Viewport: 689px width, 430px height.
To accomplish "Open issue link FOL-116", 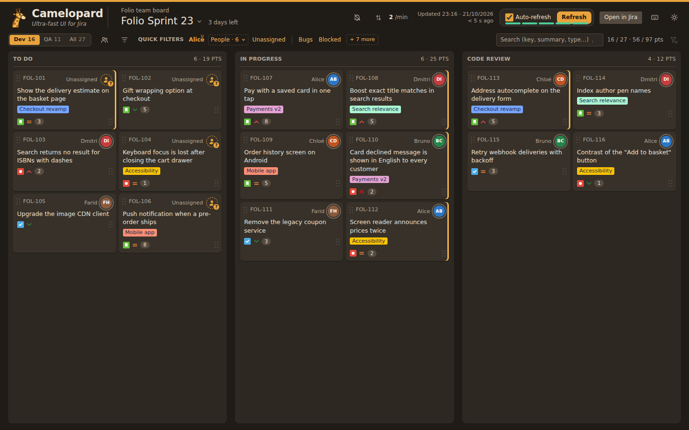I will (594, 140).
